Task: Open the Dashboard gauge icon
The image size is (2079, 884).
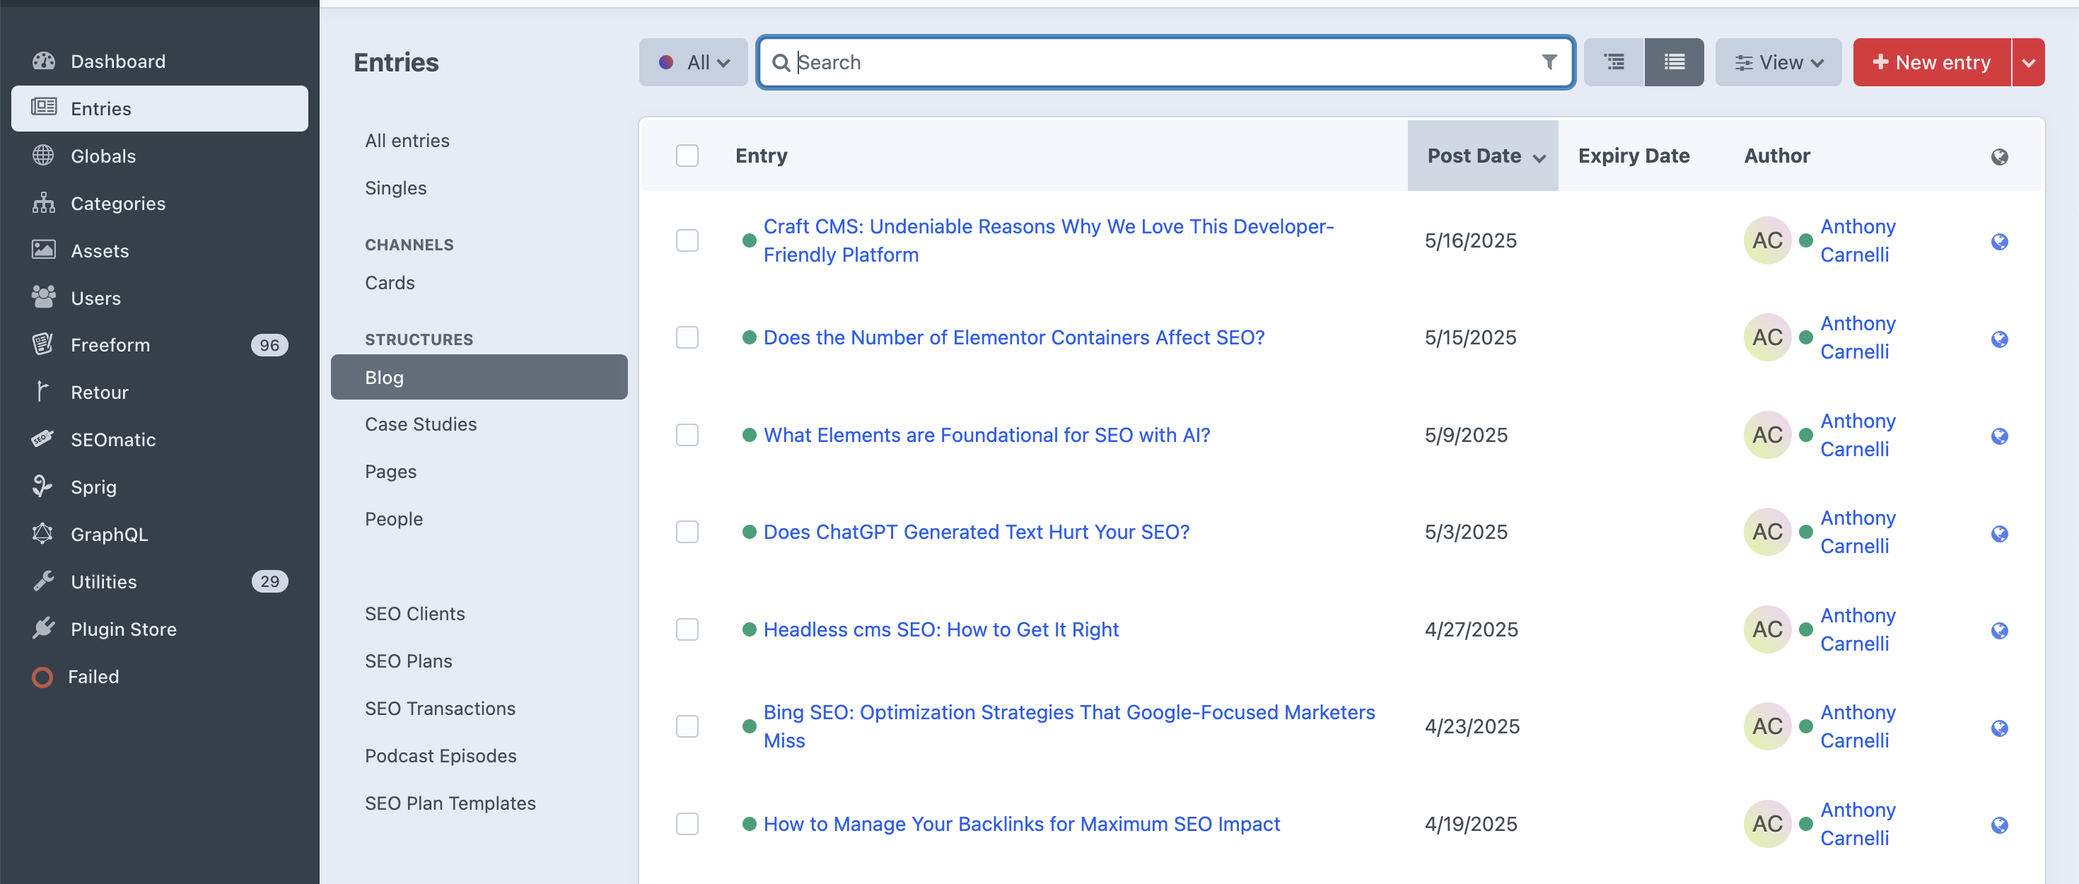Action: [44, 62]
